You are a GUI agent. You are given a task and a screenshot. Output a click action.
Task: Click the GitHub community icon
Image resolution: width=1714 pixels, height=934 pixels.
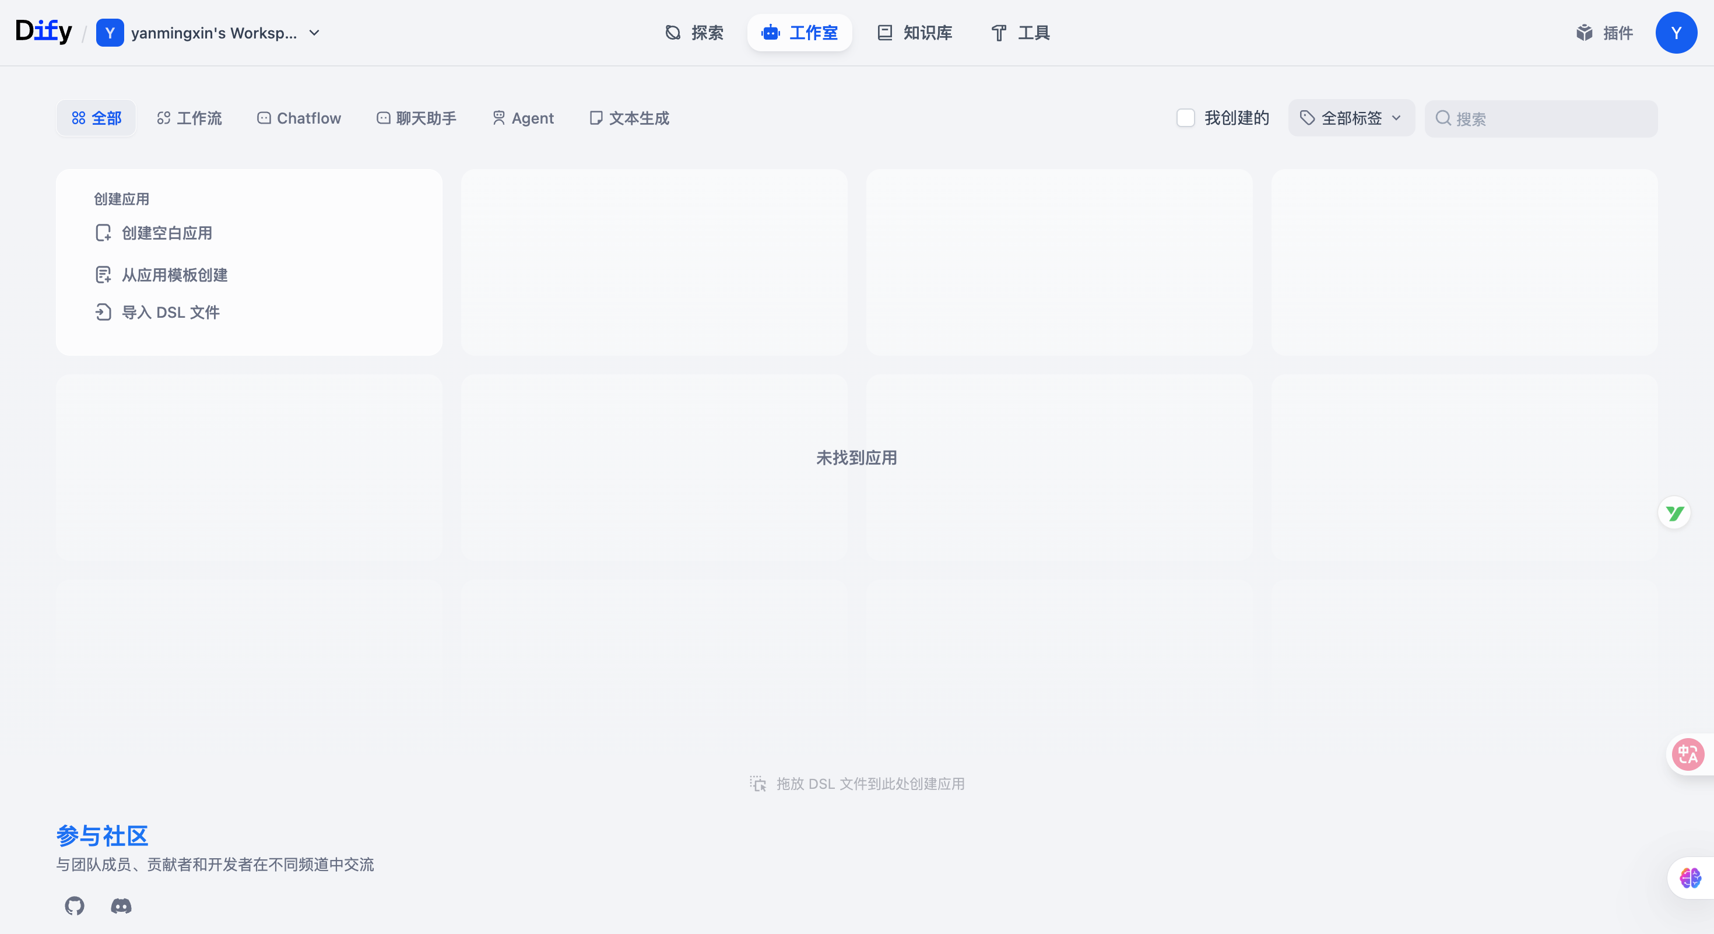tap(75, 905)
